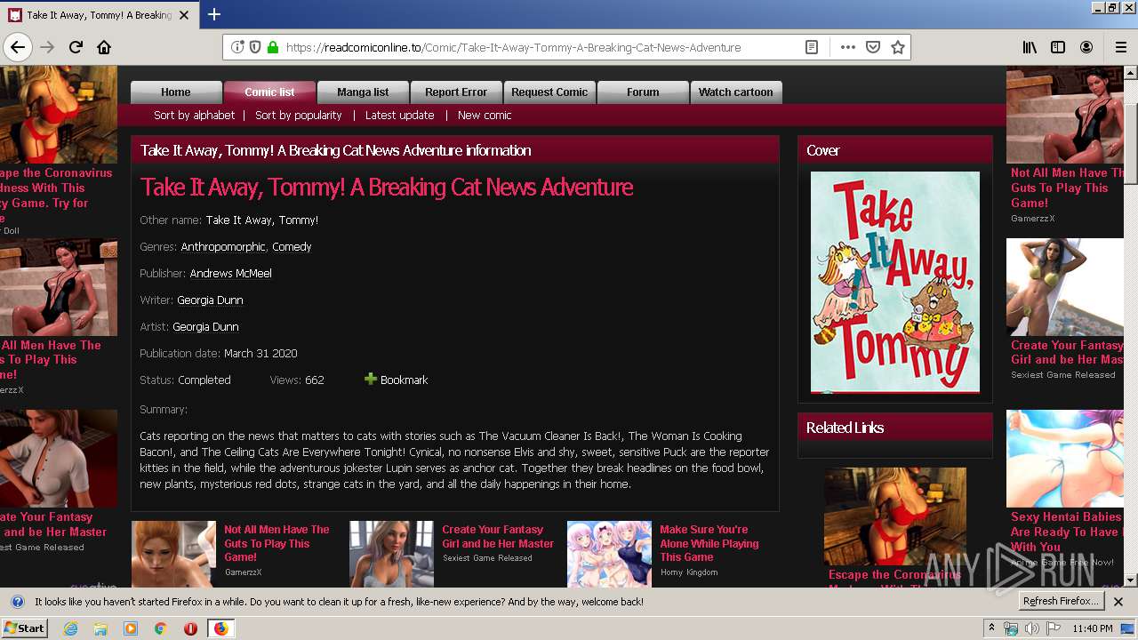
Task: Click Status value 'Completed'
Action: tap(204, 380)
